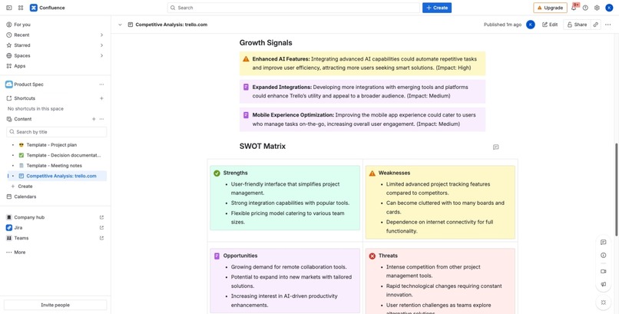Open For you in the sidebar
The width and height of the screenshot is (619, 314).
(x=55, y=25)
